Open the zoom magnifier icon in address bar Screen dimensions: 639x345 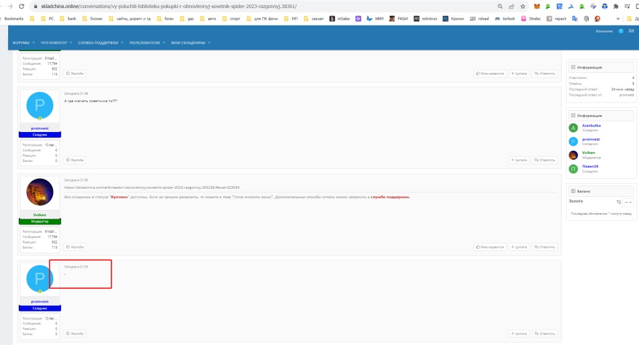coord(500,6)
